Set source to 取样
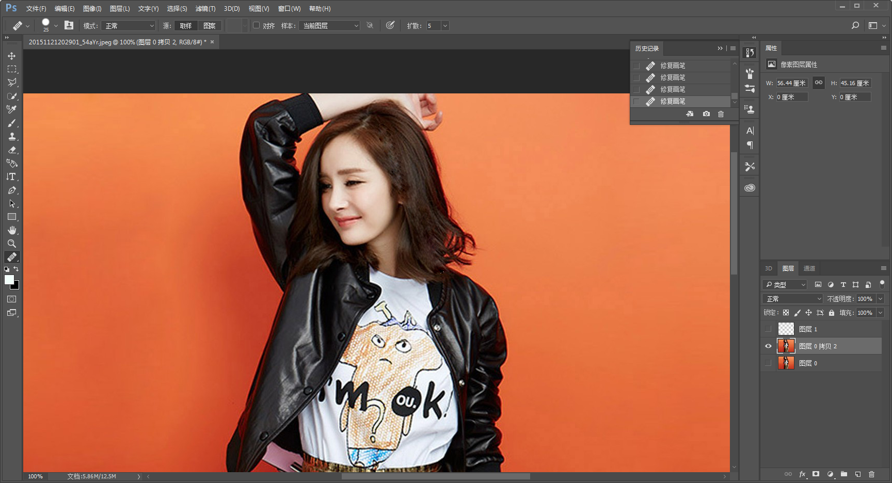The width and height of the screenshot is (892, 483). tap(186, 26)
